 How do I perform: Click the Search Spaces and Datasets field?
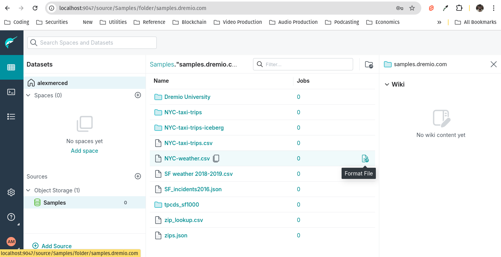point(92,43)
